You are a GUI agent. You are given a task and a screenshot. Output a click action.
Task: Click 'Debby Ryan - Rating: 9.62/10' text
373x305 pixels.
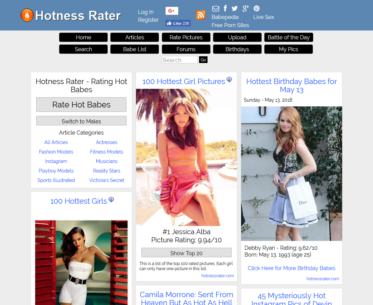pos(281,248)
